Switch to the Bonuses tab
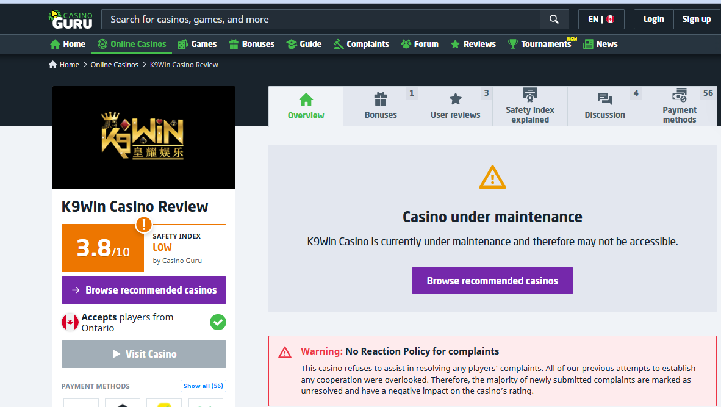721x407 pixels. (x=381, y=106)
